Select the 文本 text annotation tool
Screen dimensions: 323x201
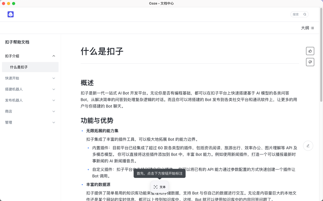(159, 187)
